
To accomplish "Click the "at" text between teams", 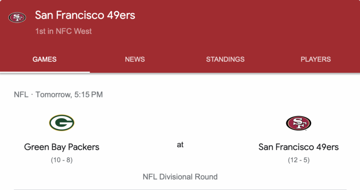I will (x=180, y=145).
